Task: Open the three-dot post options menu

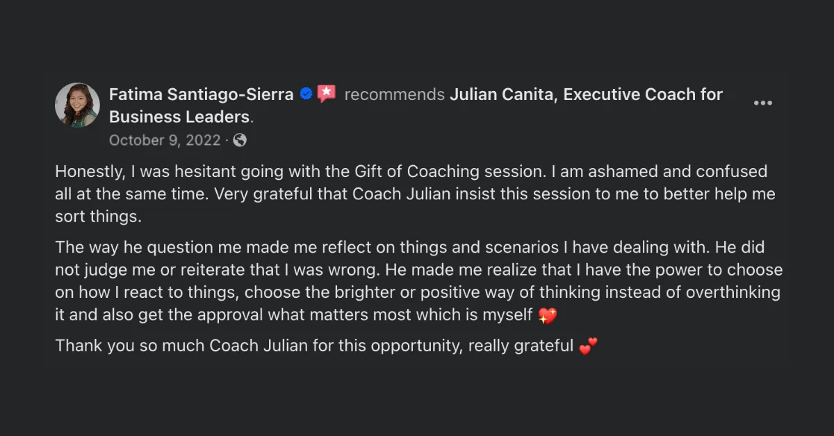Action: tap(762, 103)
